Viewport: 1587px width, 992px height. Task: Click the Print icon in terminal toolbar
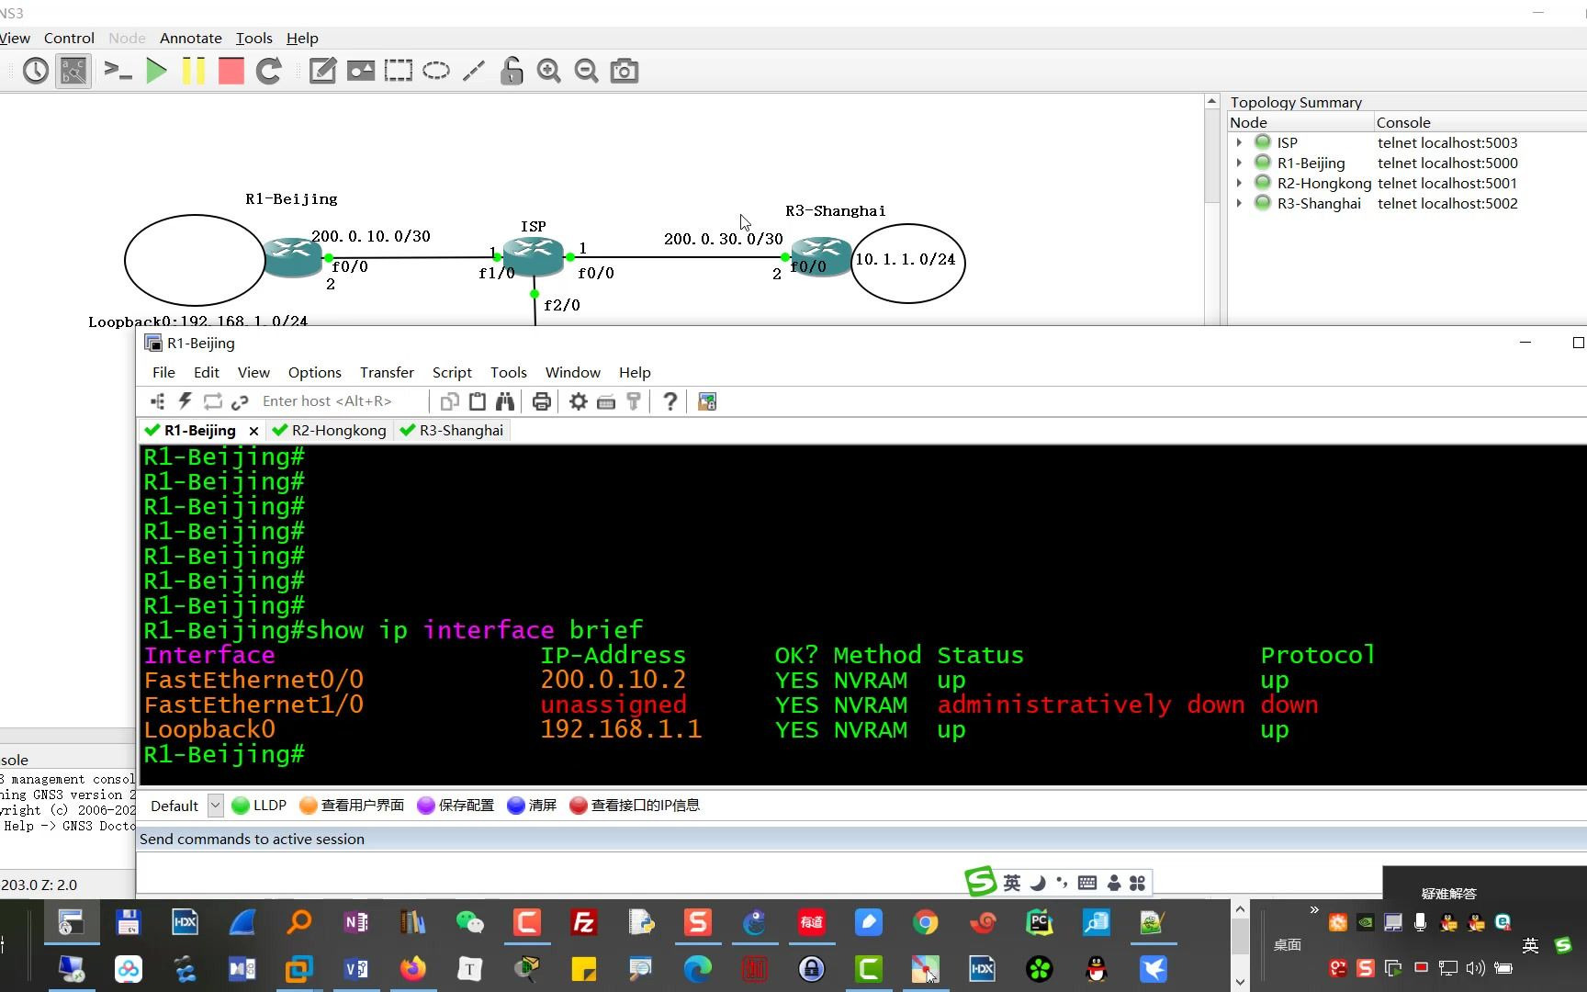542,401
